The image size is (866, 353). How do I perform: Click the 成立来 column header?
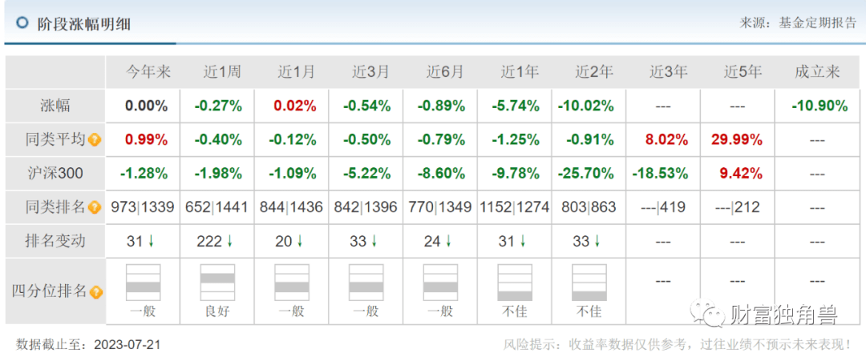[817, 72]
